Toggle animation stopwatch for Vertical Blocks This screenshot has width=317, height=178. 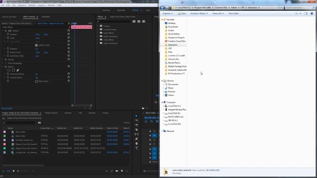(x=8, y=78)
